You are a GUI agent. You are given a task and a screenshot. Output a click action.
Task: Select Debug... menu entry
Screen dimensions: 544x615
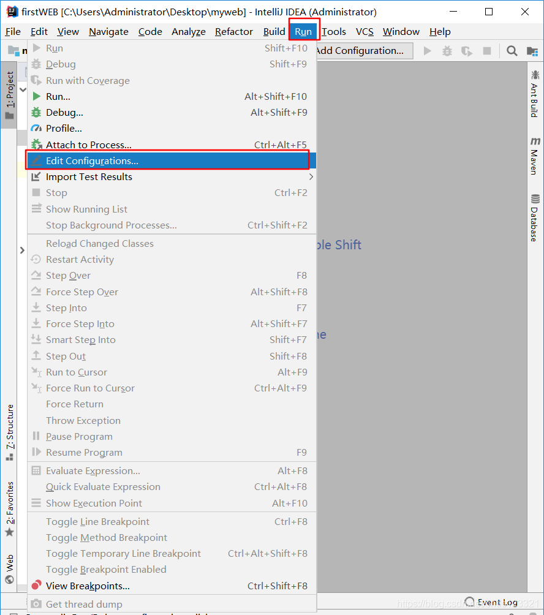pos(172,113)
